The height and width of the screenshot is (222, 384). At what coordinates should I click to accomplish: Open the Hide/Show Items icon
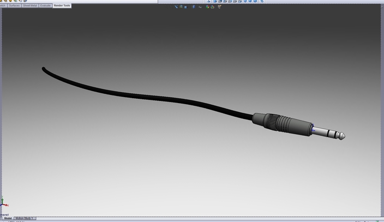click(200, 7)
